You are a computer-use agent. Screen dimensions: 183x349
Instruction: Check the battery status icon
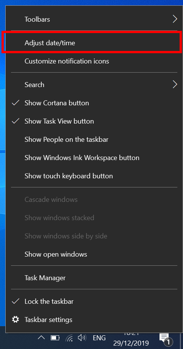click(55, 338)
